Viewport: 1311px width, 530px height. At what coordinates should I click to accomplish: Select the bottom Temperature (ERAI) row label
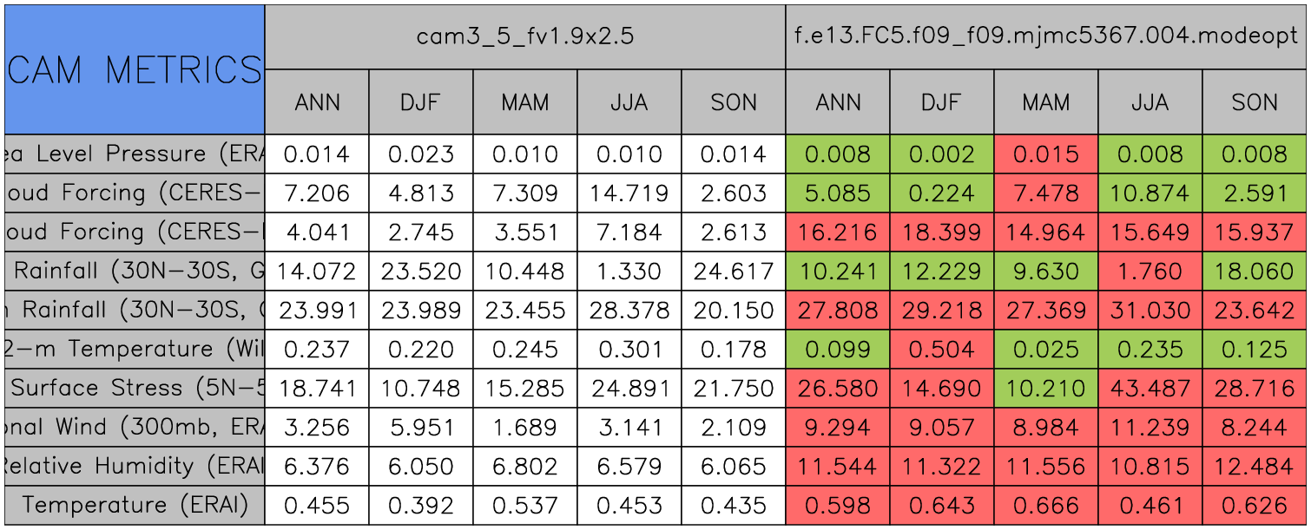click(135, 506)
